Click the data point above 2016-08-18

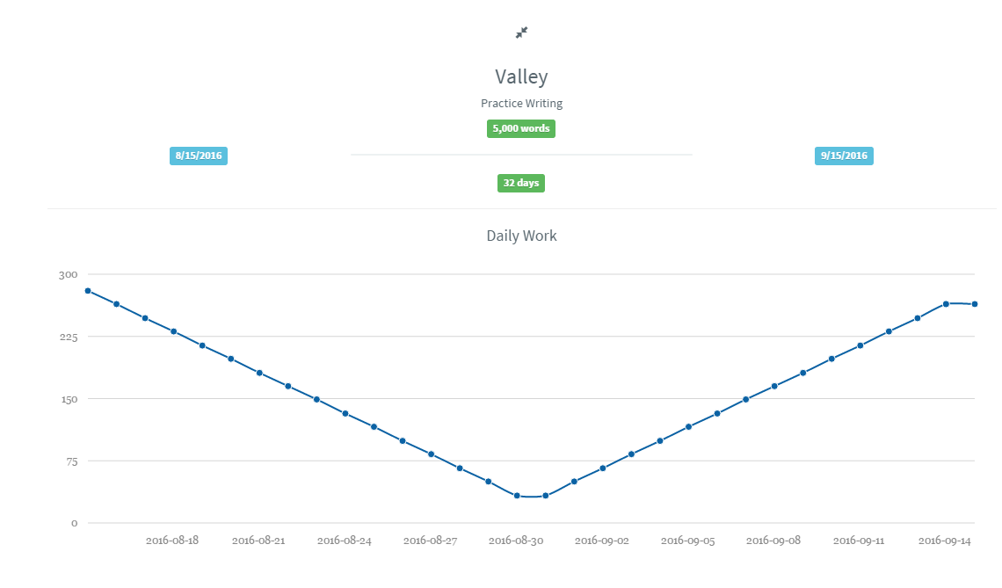click(x=174, y=331)
